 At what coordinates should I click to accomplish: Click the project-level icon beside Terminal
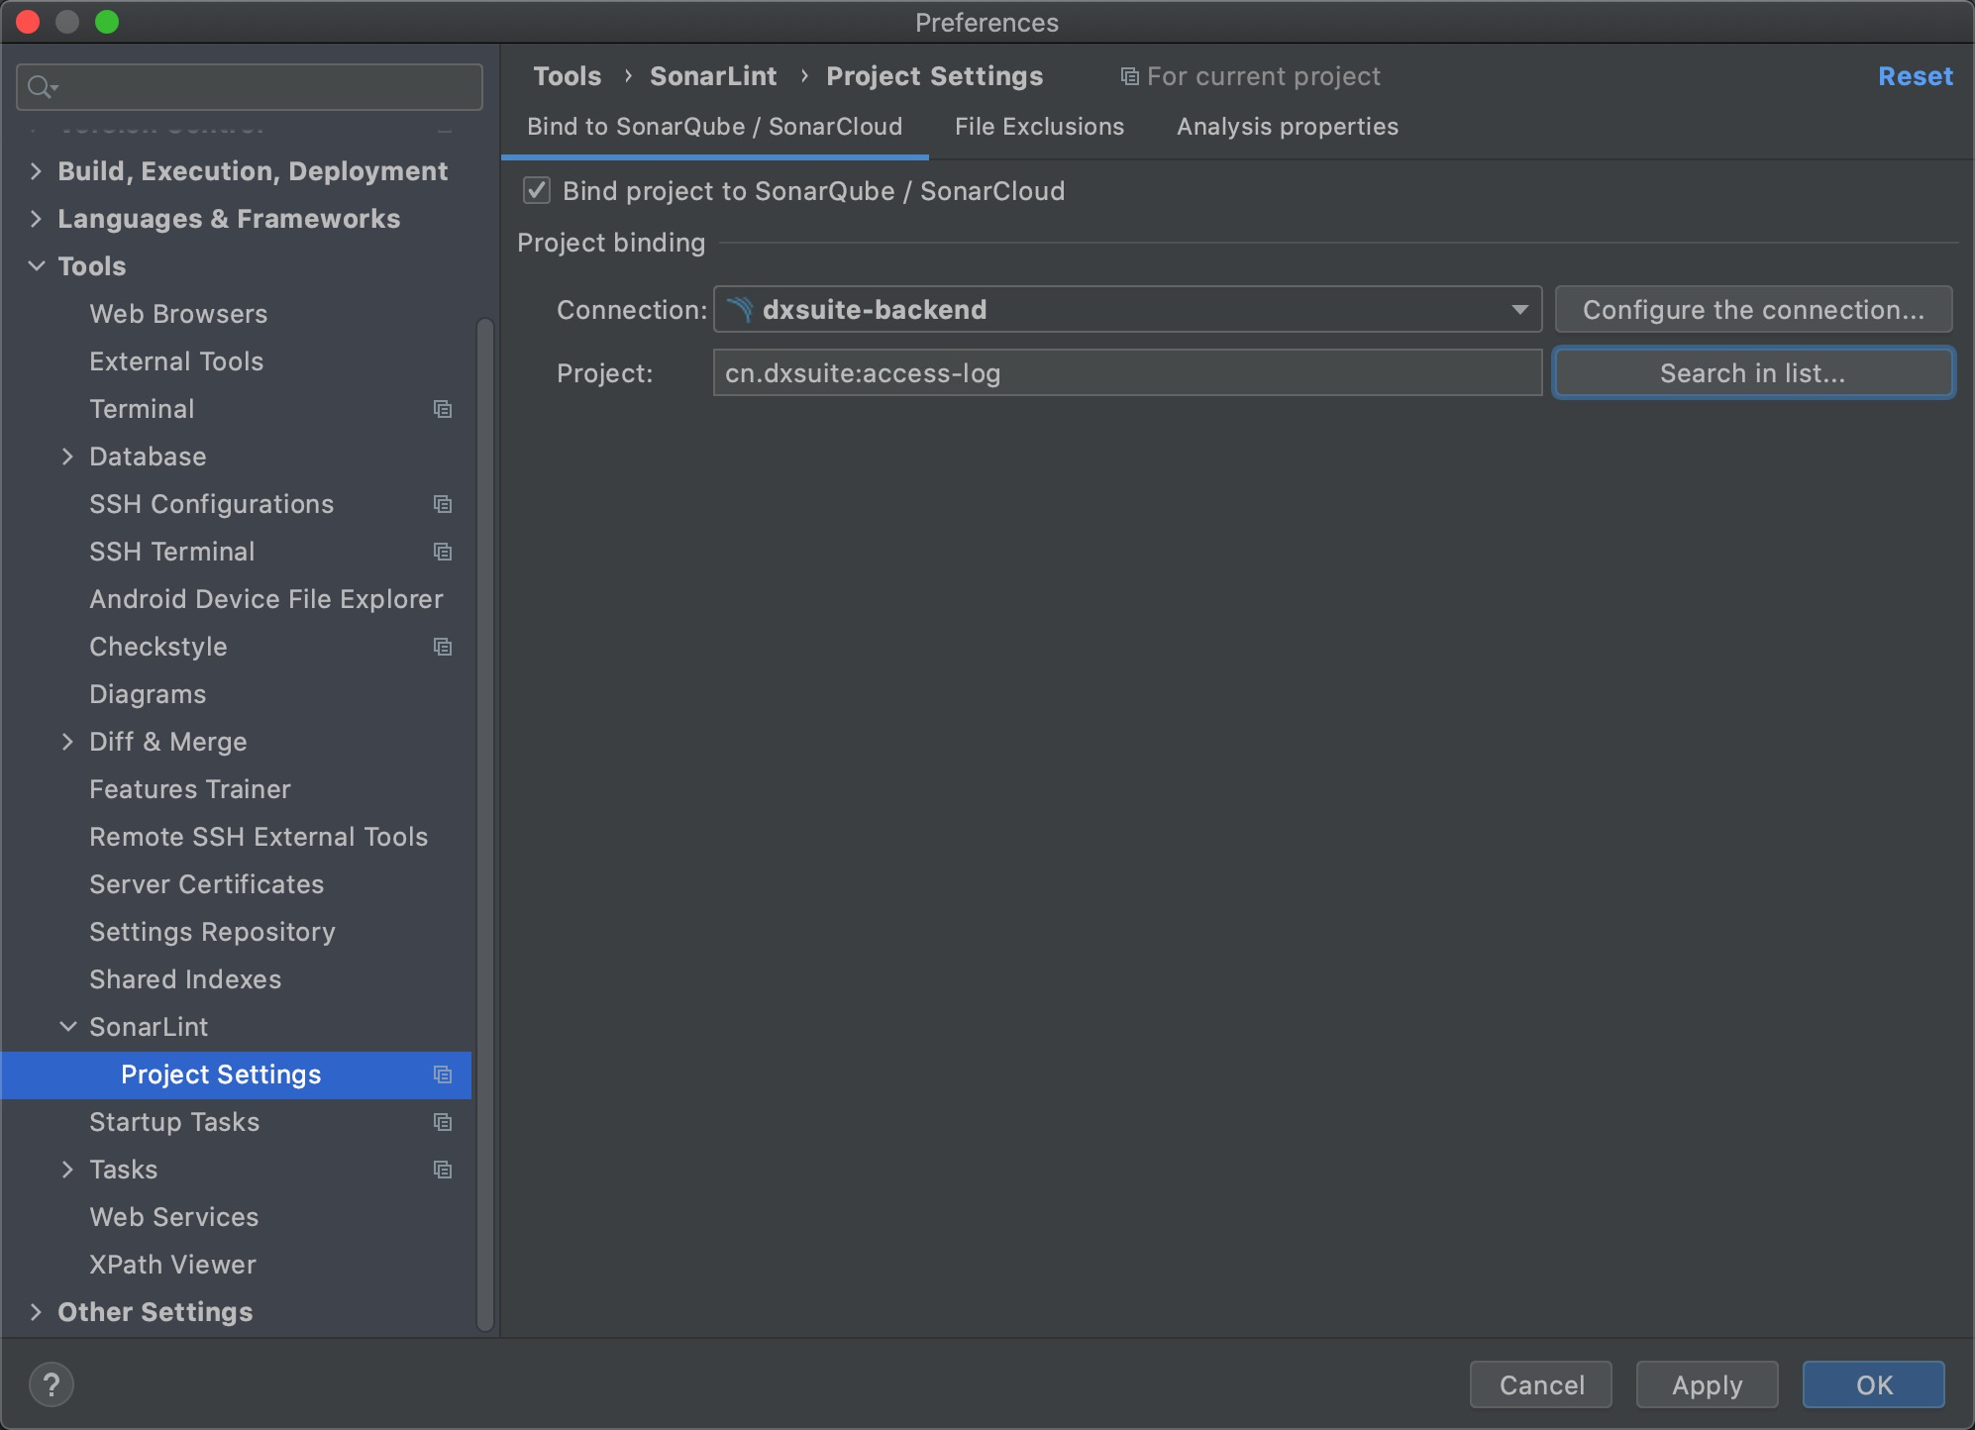[x=443, y=409]
